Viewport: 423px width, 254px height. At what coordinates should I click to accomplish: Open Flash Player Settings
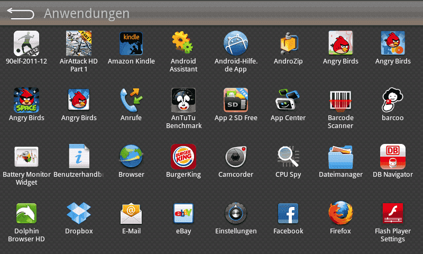tap(393, 213)
